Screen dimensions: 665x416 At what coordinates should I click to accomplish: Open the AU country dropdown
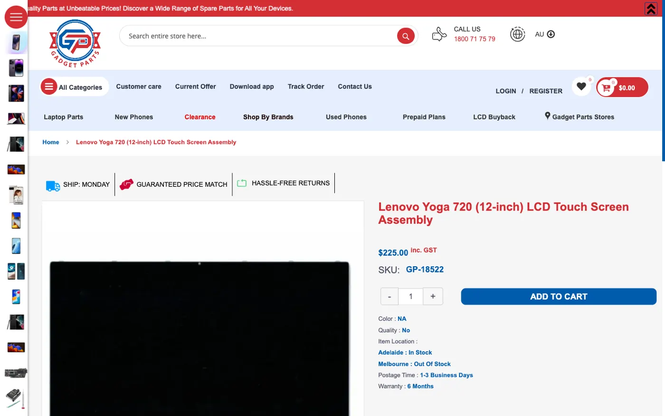(545, 34)
